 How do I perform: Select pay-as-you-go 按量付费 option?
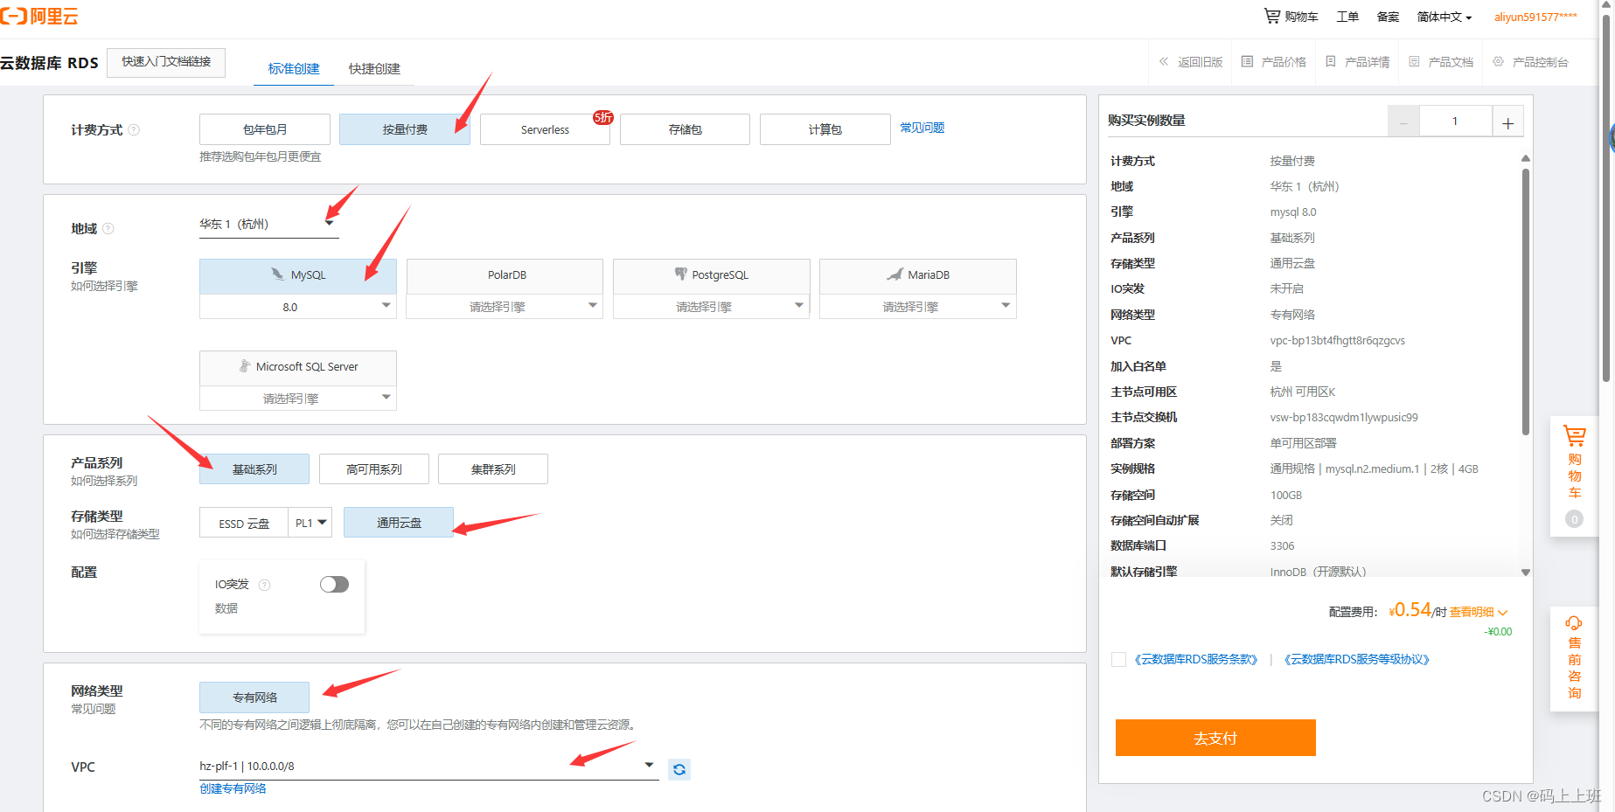[405, 129]
